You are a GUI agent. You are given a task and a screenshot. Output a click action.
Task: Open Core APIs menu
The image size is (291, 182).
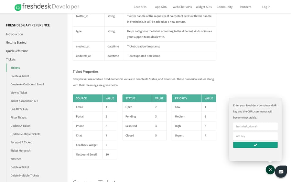coord(140,7)
